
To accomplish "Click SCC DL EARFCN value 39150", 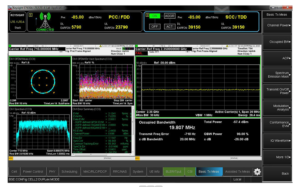I will (194, 27).
